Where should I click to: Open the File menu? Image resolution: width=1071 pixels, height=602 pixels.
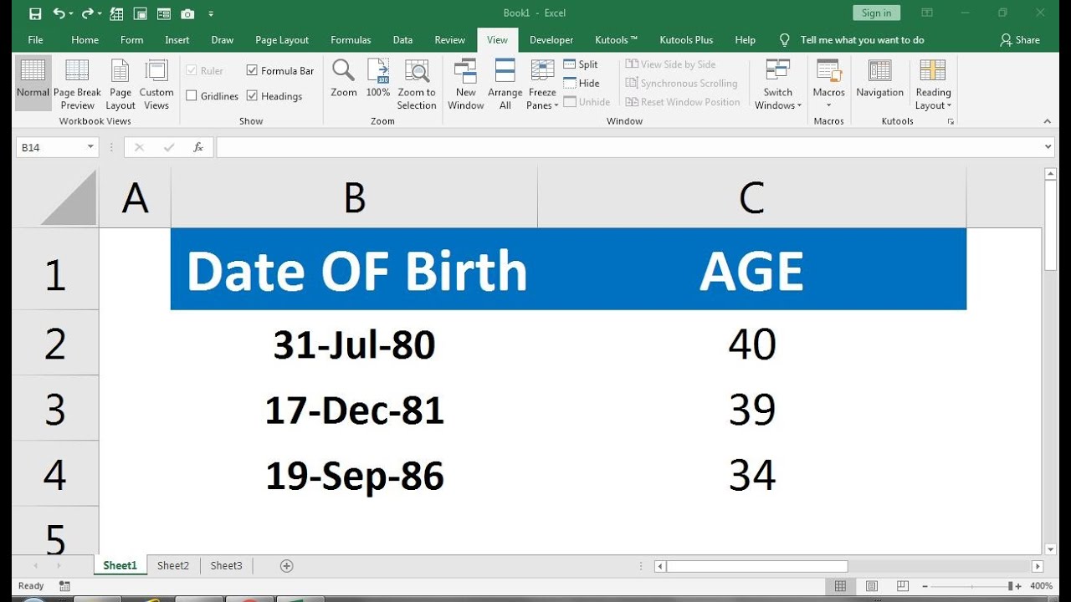(35, 39)
